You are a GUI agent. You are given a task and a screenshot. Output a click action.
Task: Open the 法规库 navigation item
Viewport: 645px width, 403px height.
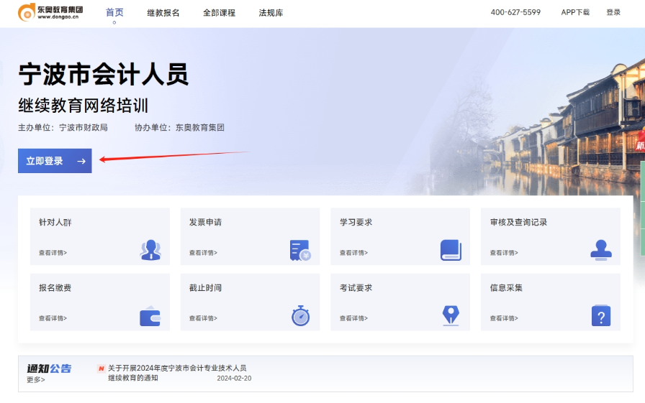(x=271, y=13)
